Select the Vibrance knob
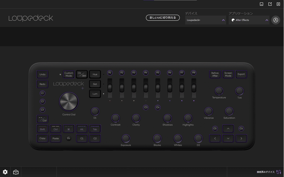284x177 pixels. (x=209, y=111)
